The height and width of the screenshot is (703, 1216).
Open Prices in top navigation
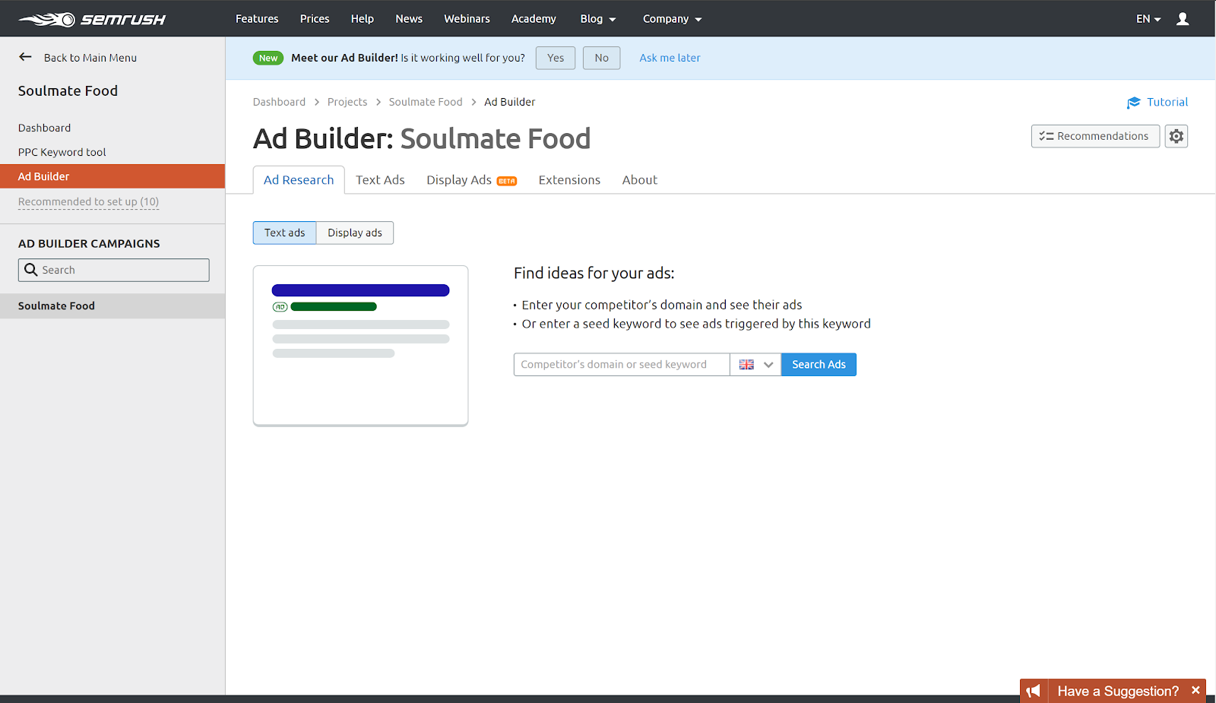pos(315,19)
